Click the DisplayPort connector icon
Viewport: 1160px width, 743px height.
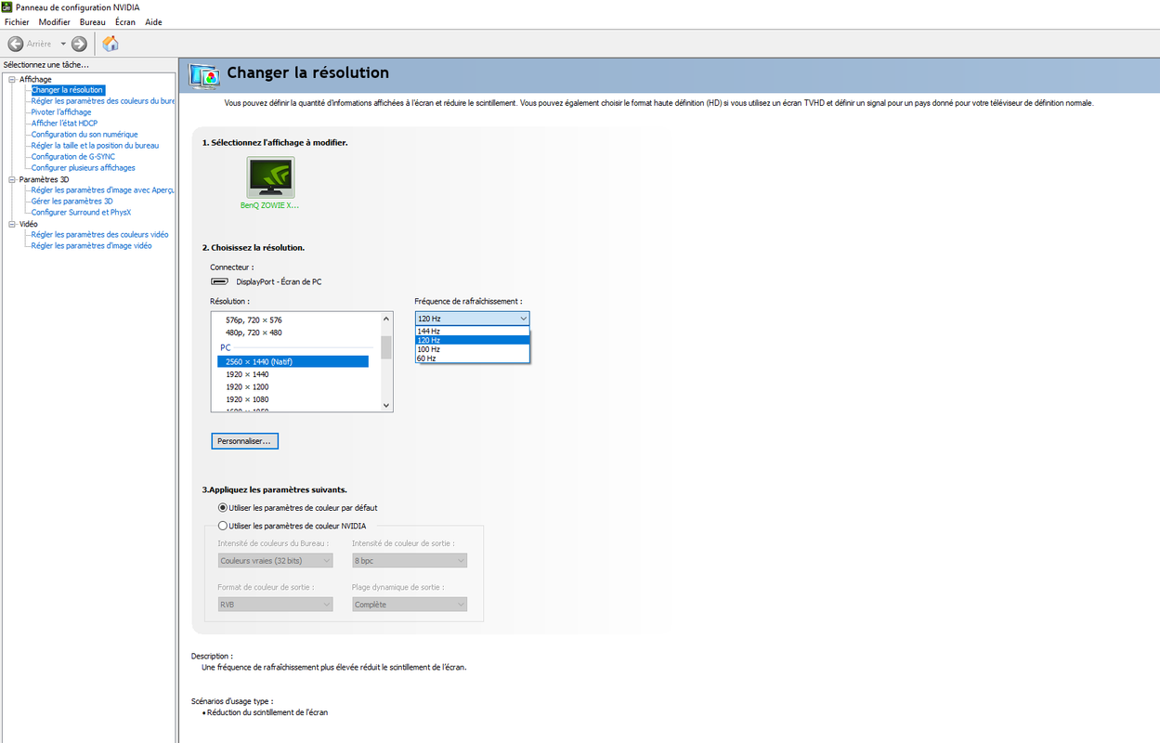point(219,281)
